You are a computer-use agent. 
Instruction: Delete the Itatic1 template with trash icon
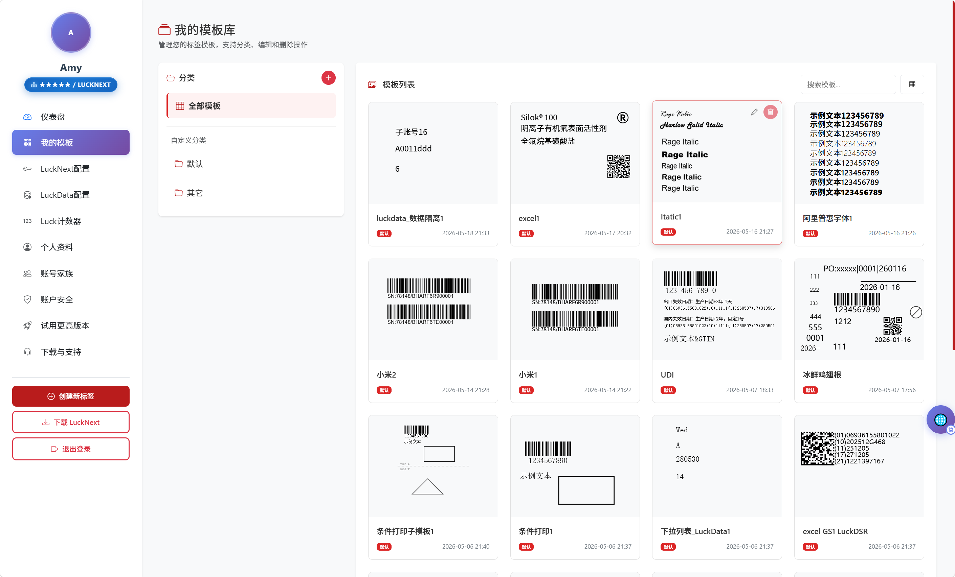pyautogui.click(x=771, y=112)
